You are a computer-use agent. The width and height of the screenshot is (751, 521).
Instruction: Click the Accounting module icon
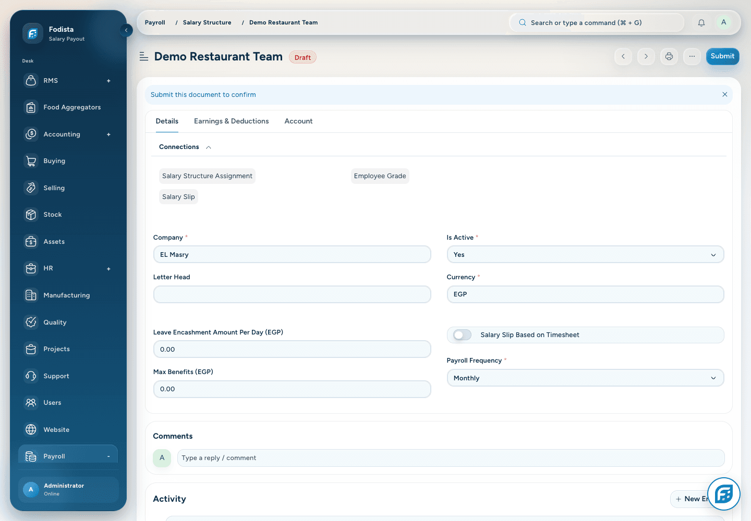pos(31,134)
